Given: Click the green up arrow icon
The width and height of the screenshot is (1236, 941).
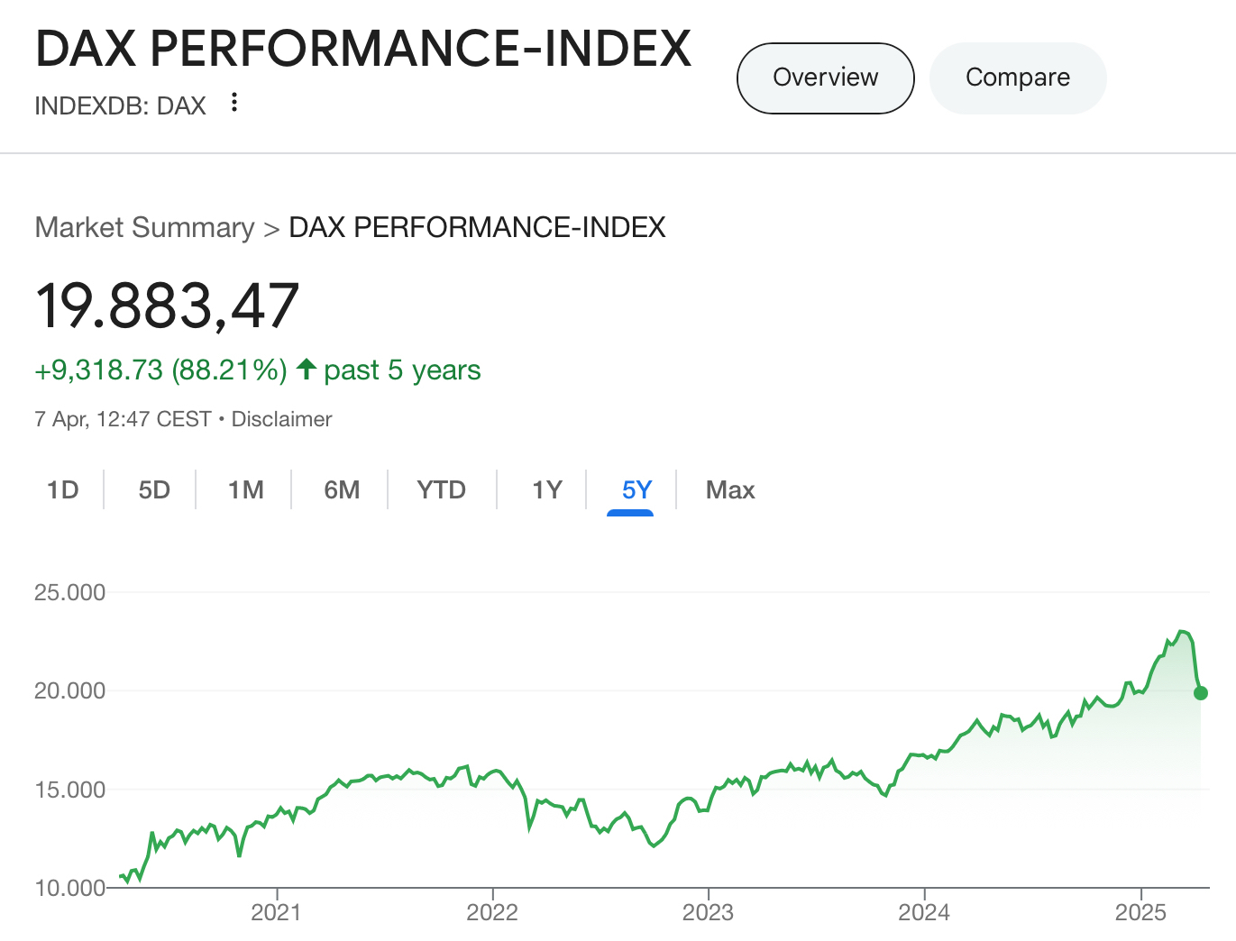Looking at the screenshot, I should coord(307,370).
